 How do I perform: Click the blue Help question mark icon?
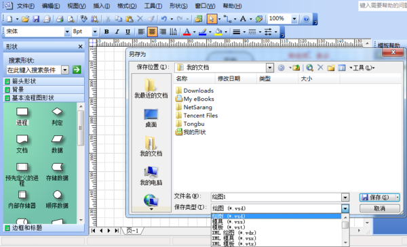pos(306,19)
